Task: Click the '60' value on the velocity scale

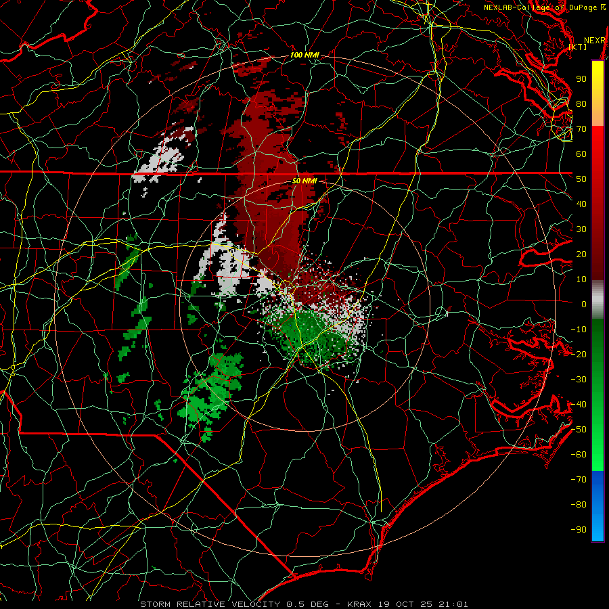Action: coord(581,154)
